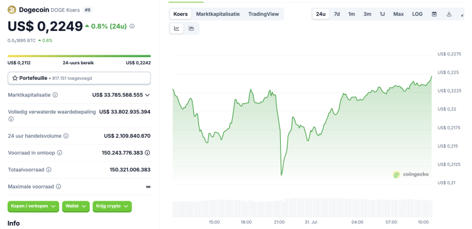Click the volume bars below chart
This screenshot has width=472, height=229.
(302, 208)
